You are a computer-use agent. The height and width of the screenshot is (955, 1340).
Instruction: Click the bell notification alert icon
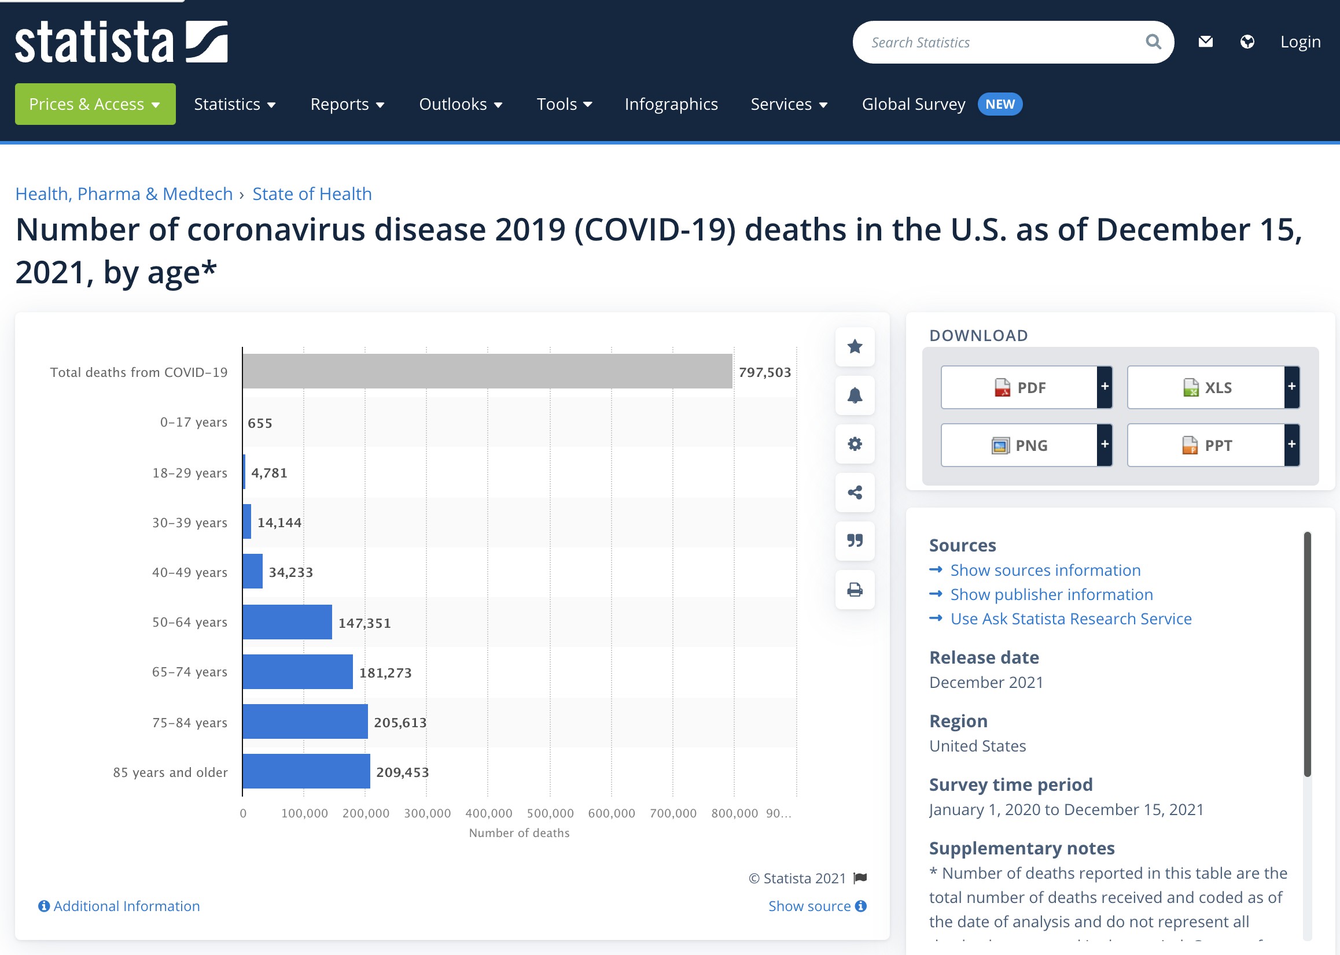pyautogui.click(x=855, y=395)
